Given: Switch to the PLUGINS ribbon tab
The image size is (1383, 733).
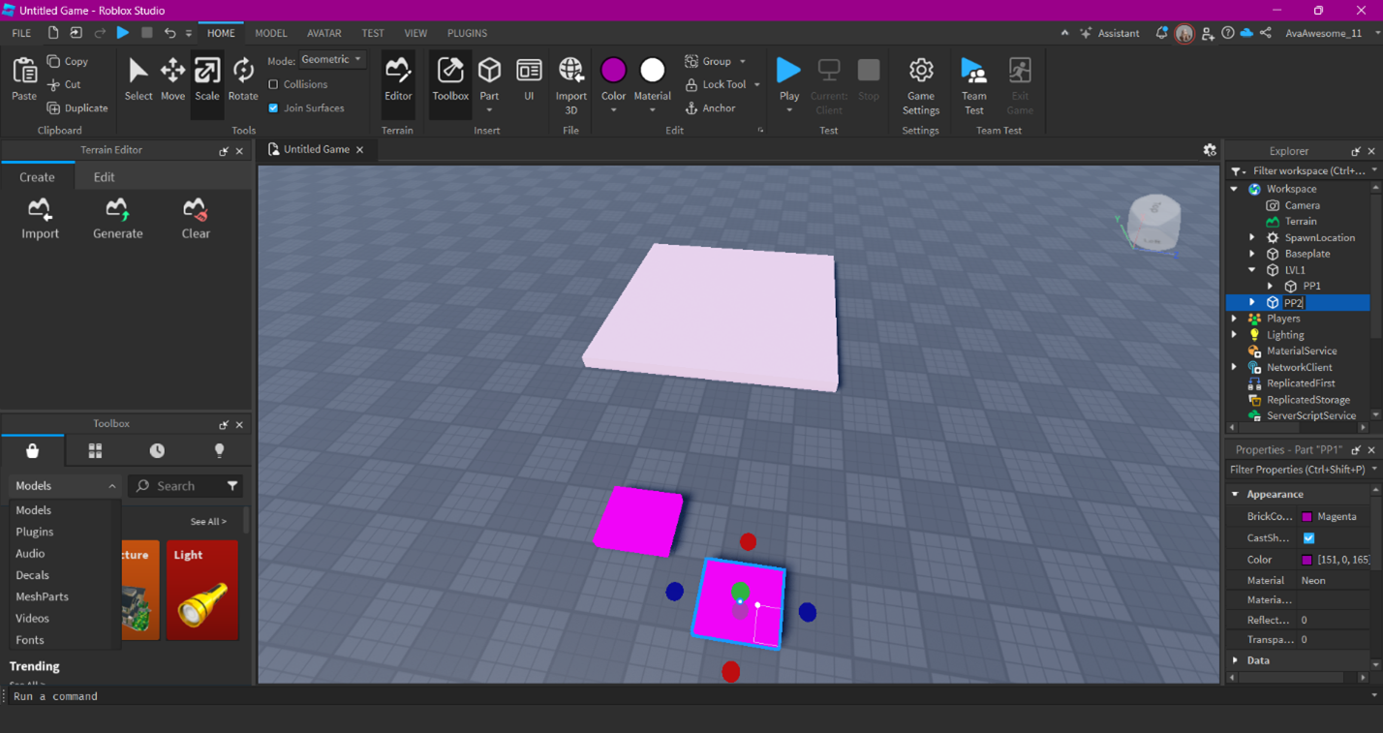Looking at the screenshot, I should pos(468,33).
